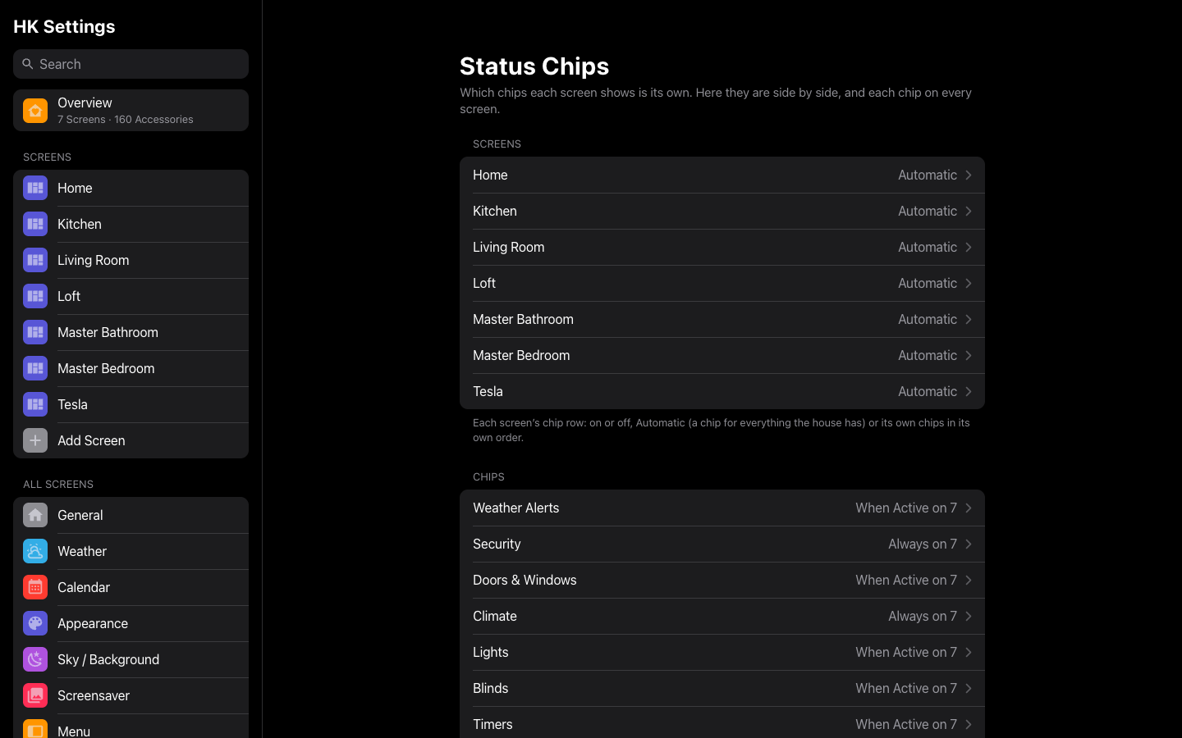Image resolution: width=1182 pixels, height=738 pixels.
Task: Open Weather Alerts chip chevron
Action: [969, 508]
